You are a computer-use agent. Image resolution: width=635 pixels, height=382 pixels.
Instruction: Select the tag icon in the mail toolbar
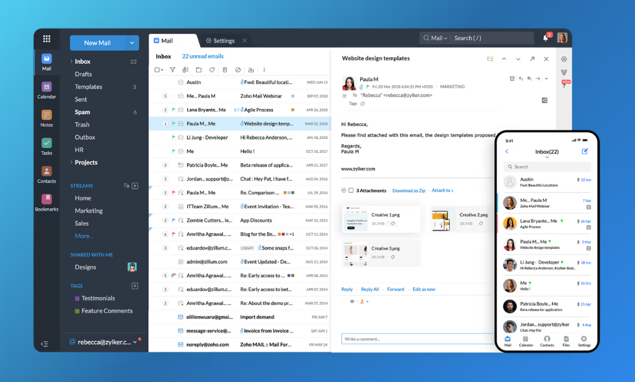point(212,70)
